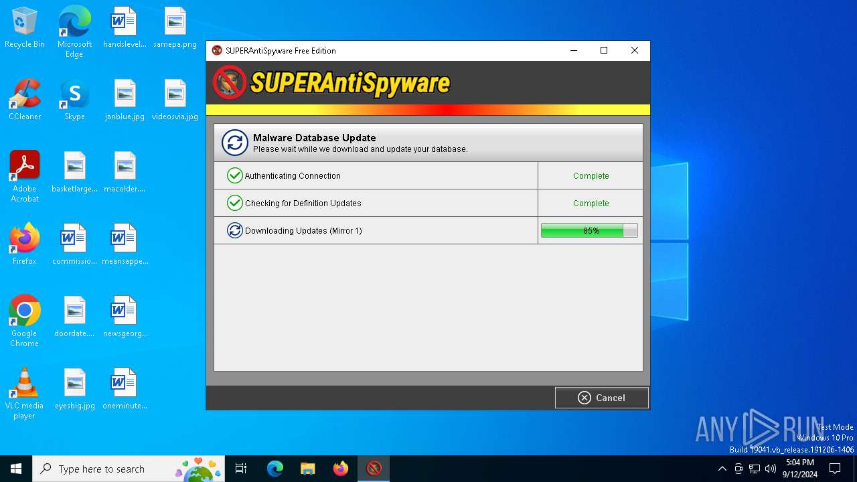Click the SUPERAntiSpyware title bar icon
Image resolution: width=857 pixels, height=482 pixels.
click(217, 50)
